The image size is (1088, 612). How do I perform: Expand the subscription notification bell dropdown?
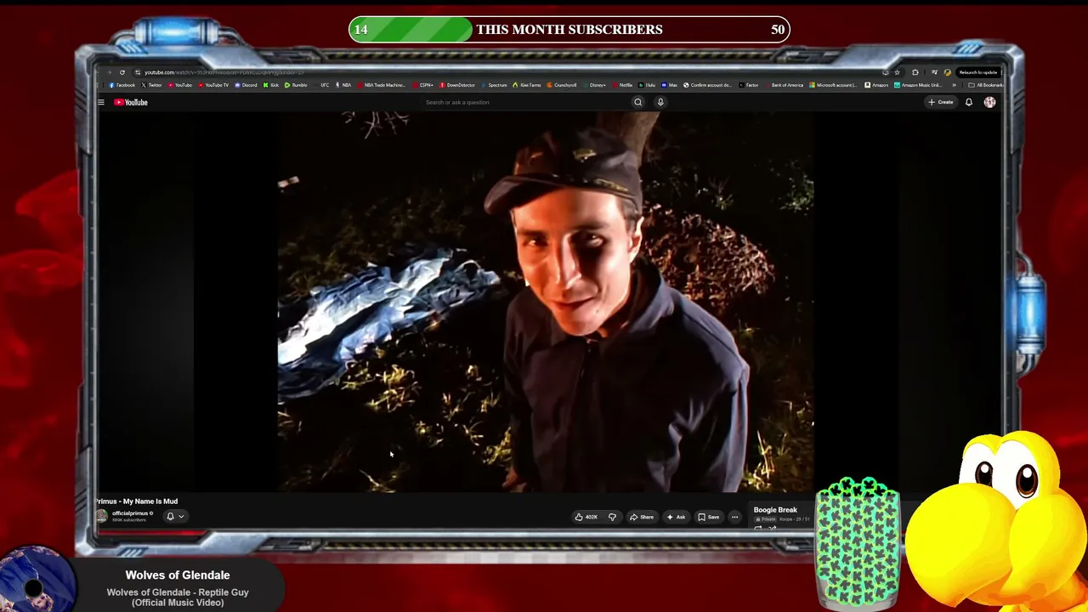pos(175,517)
